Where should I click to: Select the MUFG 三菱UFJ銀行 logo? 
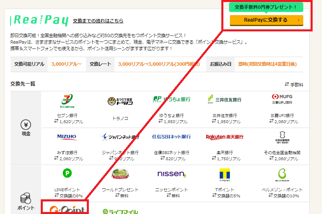point(282,99)
